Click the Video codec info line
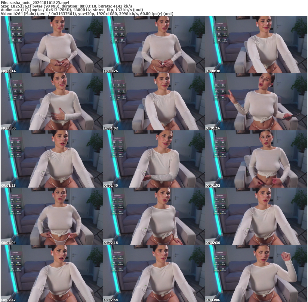This screenshot has width=308, height=302. (87, 14)
